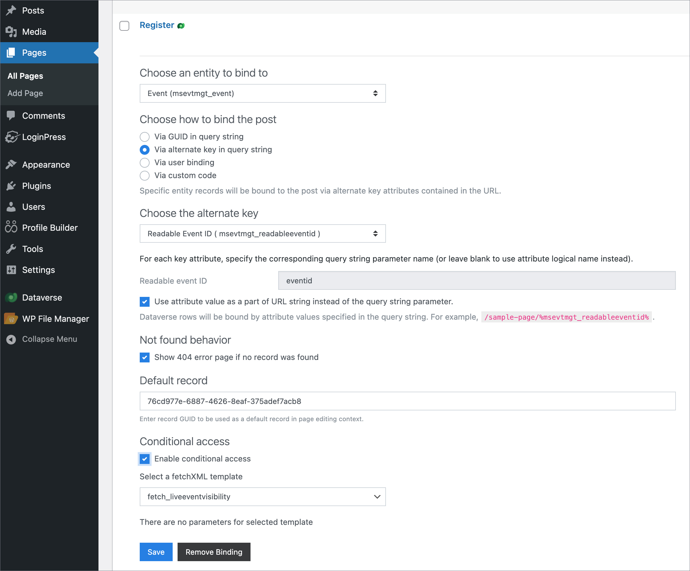Click the Media icon in sidebar
Screen dimensions: 690x571
11,32
